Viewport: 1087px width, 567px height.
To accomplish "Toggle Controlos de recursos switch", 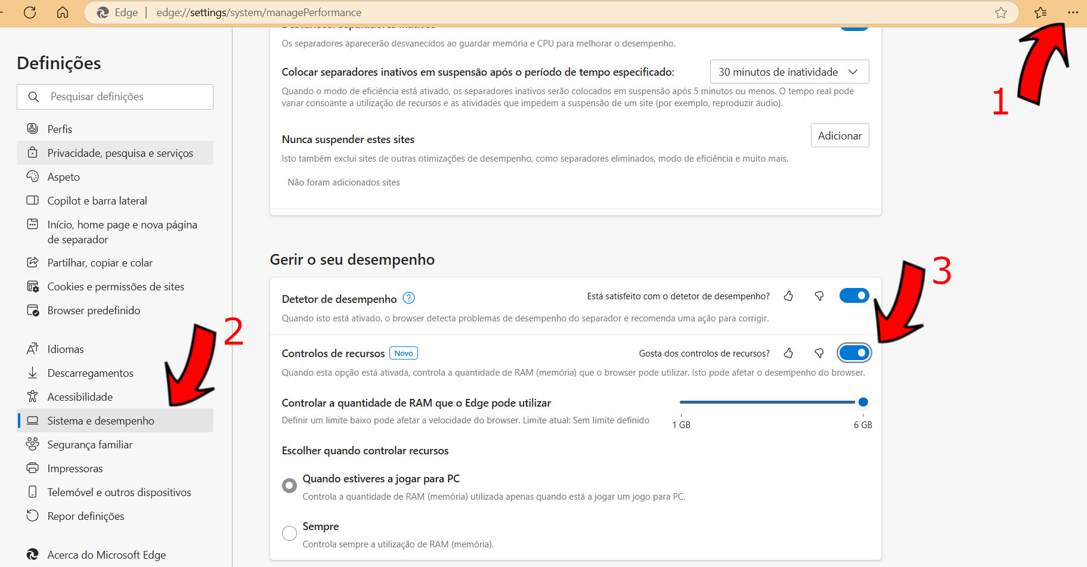I will [x=854, y=353].
